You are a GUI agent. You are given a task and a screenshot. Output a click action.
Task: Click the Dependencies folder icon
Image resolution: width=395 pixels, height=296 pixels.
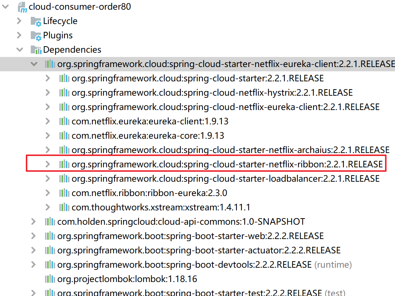(36, 50)
